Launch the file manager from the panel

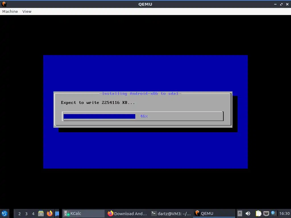click(x=41, y=213)
